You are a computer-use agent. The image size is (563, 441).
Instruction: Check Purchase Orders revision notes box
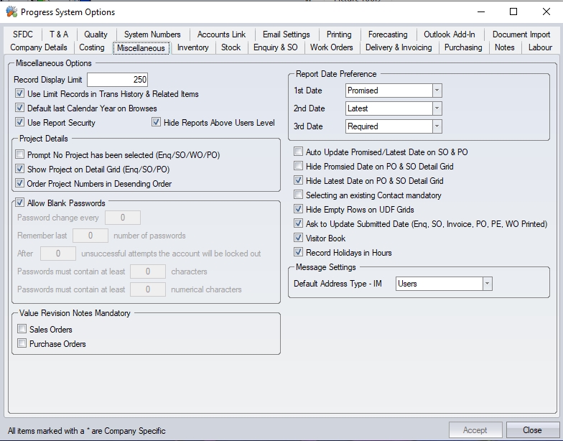tap(22, 344)
